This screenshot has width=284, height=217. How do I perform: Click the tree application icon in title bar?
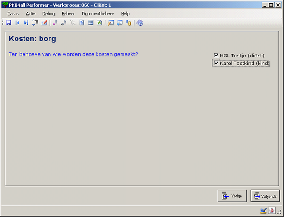(5, 5)
